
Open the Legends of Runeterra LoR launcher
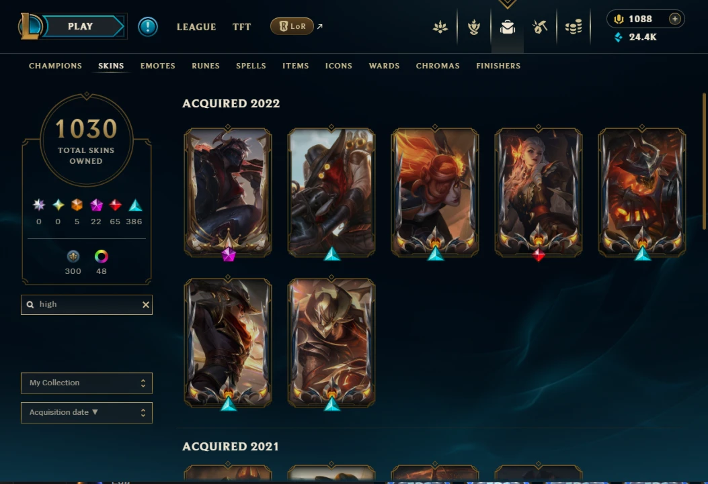click(x=292, y=26)
